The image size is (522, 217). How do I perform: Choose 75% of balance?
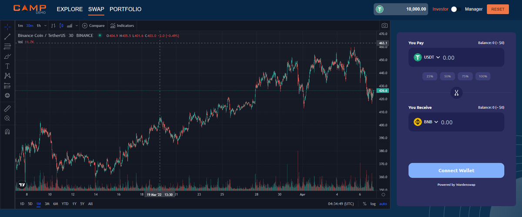465,76
